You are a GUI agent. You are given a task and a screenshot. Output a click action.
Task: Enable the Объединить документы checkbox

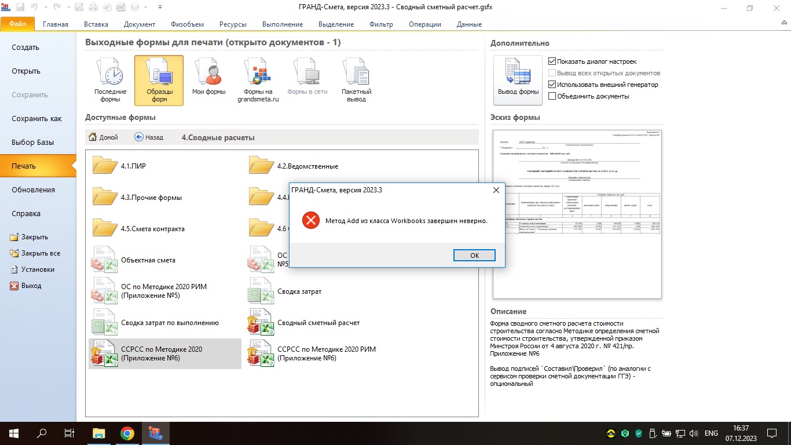[x=552, y=96]
